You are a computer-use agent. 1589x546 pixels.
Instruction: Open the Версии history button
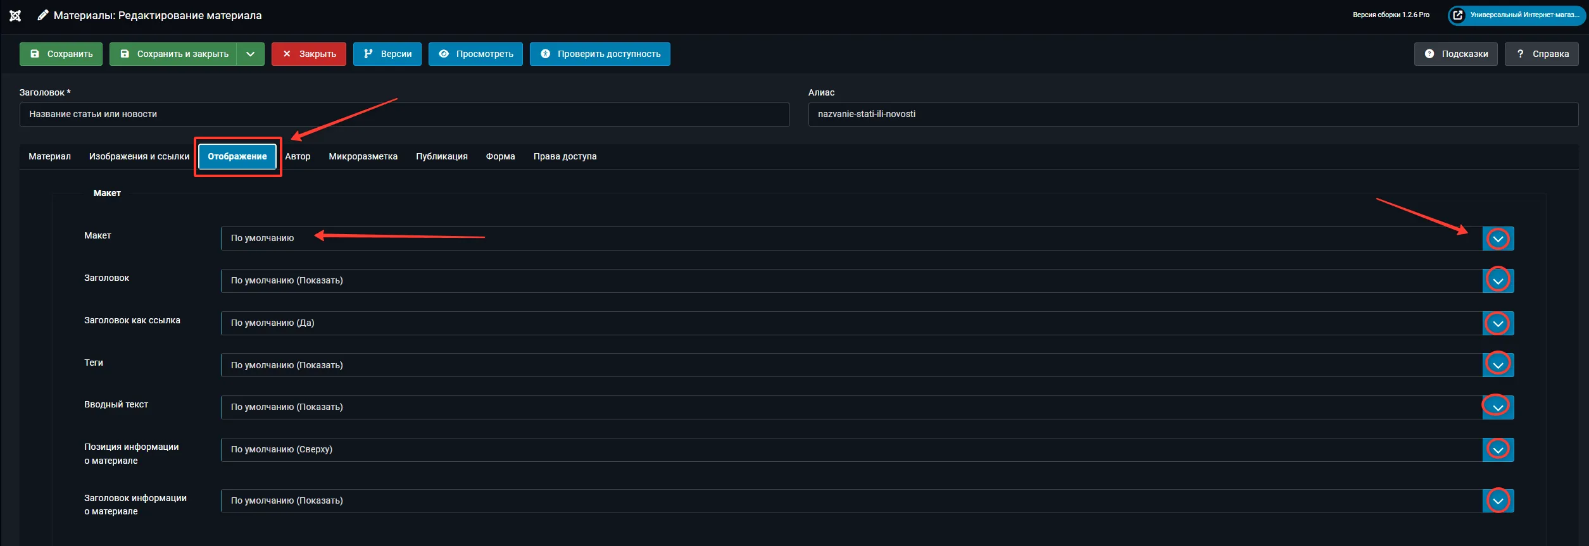[387, 54]
